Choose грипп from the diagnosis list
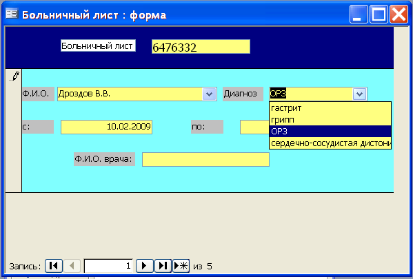Viewport: 413px width, 279px height. [330, 120]
